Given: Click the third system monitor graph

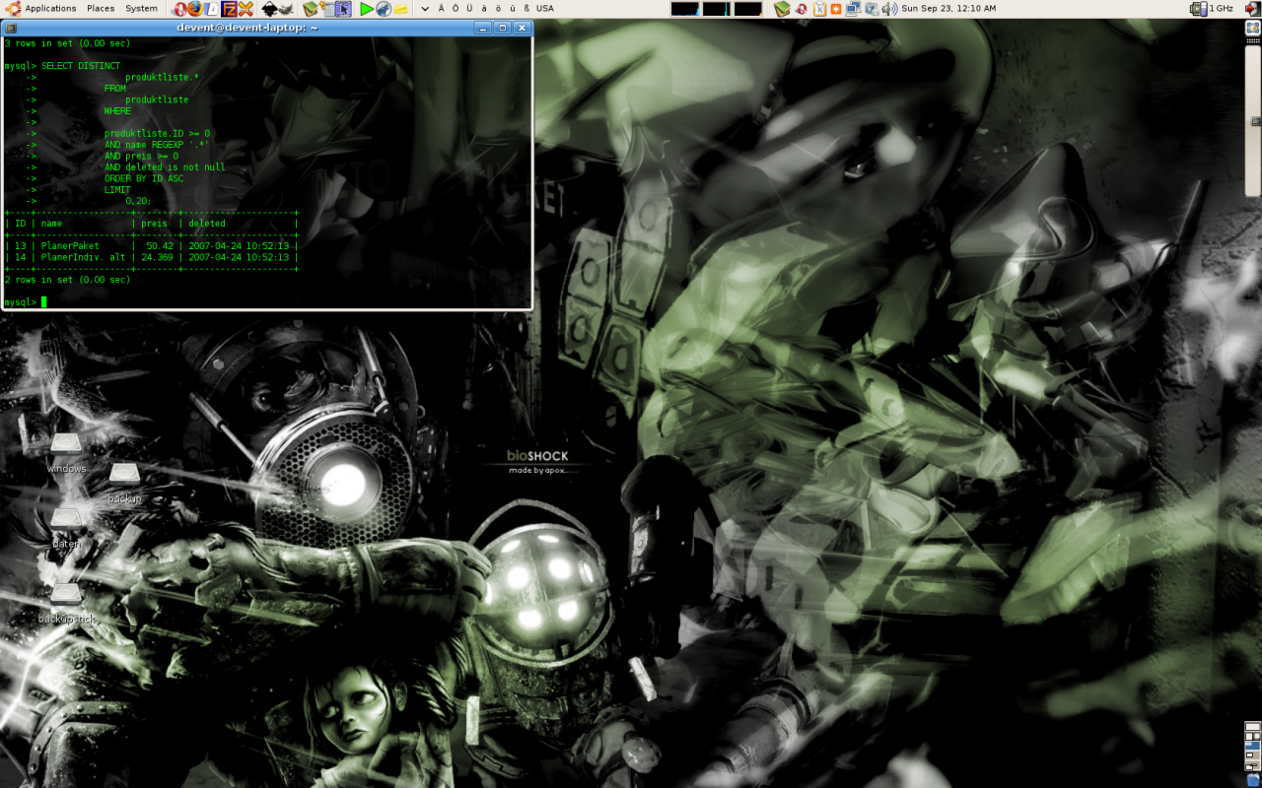Looking at the screenshot, I should pyautogui.click(x=748, y=9).
